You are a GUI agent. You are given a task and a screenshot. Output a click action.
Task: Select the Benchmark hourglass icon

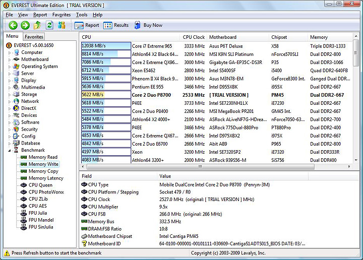tap(16, 150)
